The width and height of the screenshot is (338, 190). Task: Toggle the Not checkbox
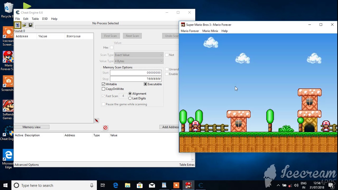click(167, 55)
